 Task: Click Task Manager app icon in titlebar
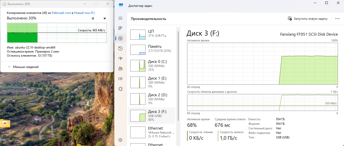121,6
